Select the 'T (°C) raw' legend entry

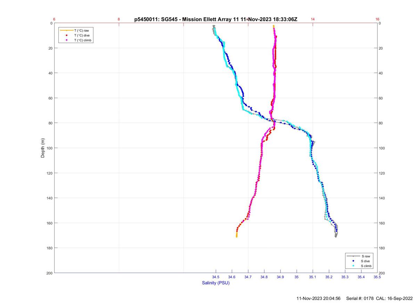(76, 31)
